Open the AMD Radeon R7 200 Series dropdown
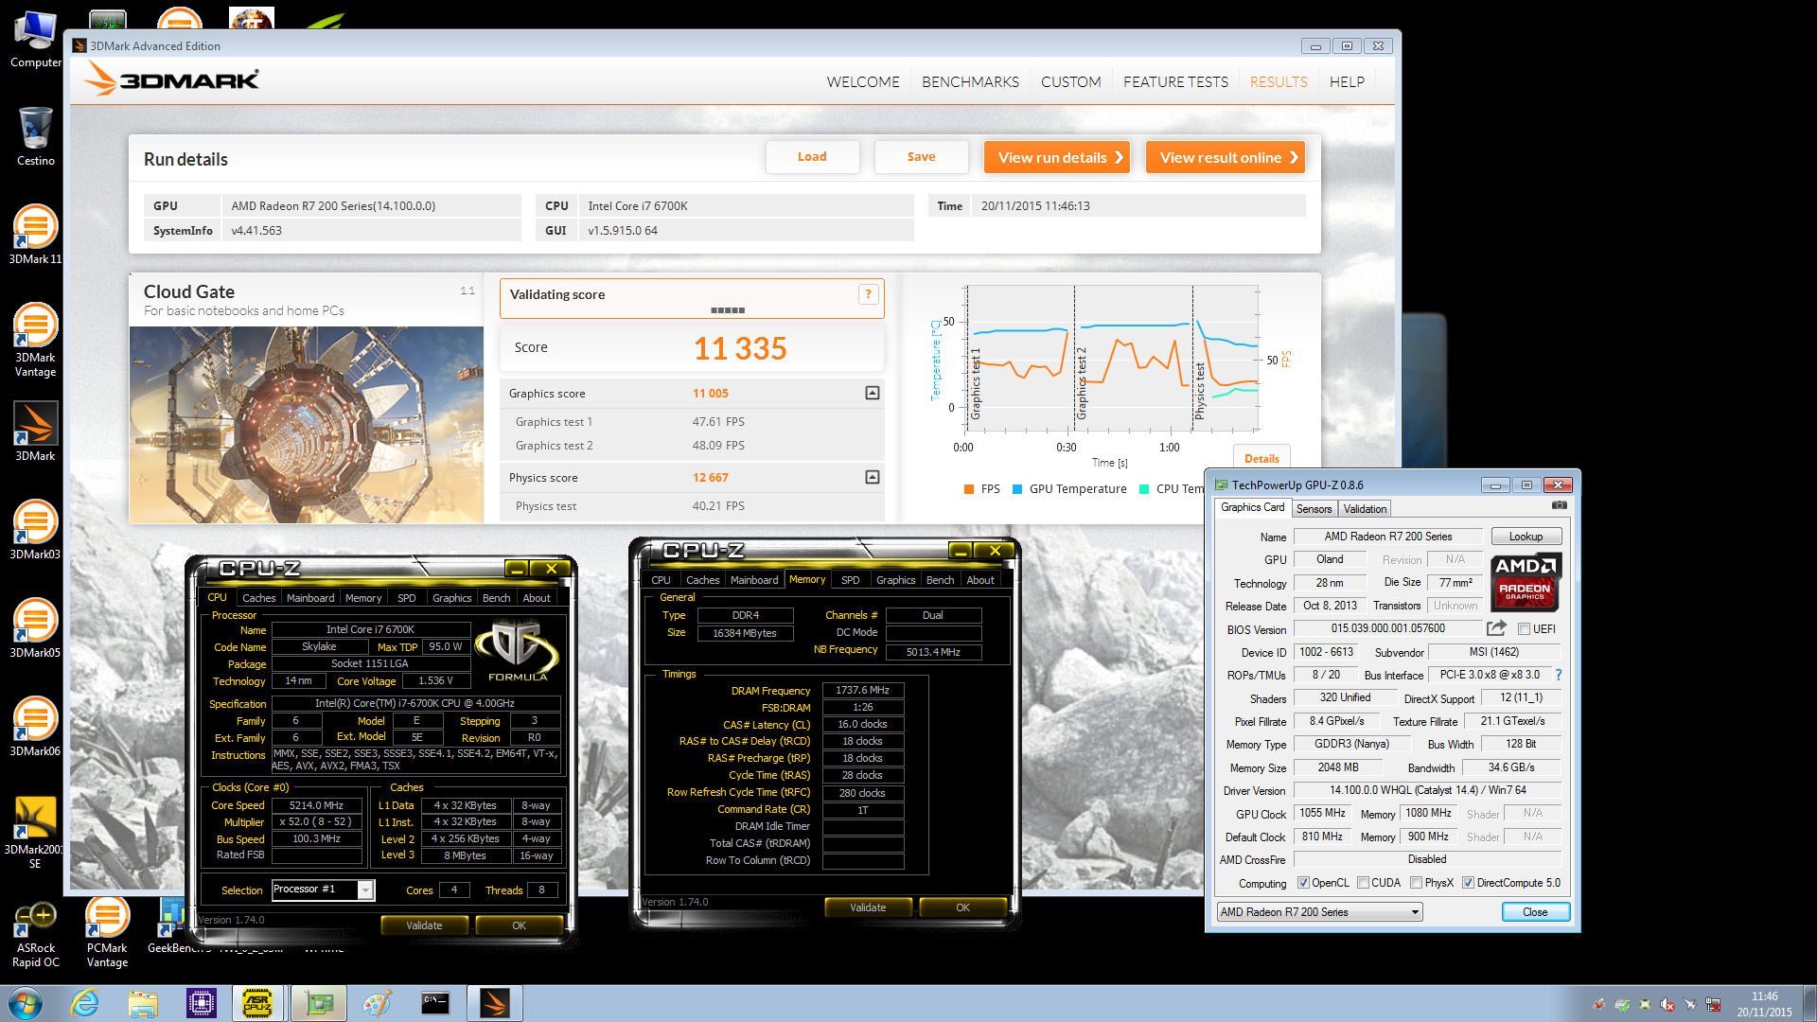 pyautogui.click(x=1319, y=912)
